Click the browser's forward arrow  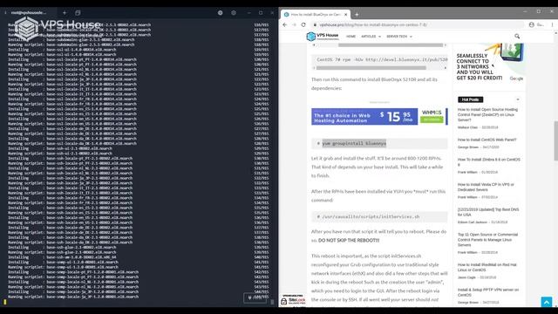pyautogui.click(x=294, y=25)
